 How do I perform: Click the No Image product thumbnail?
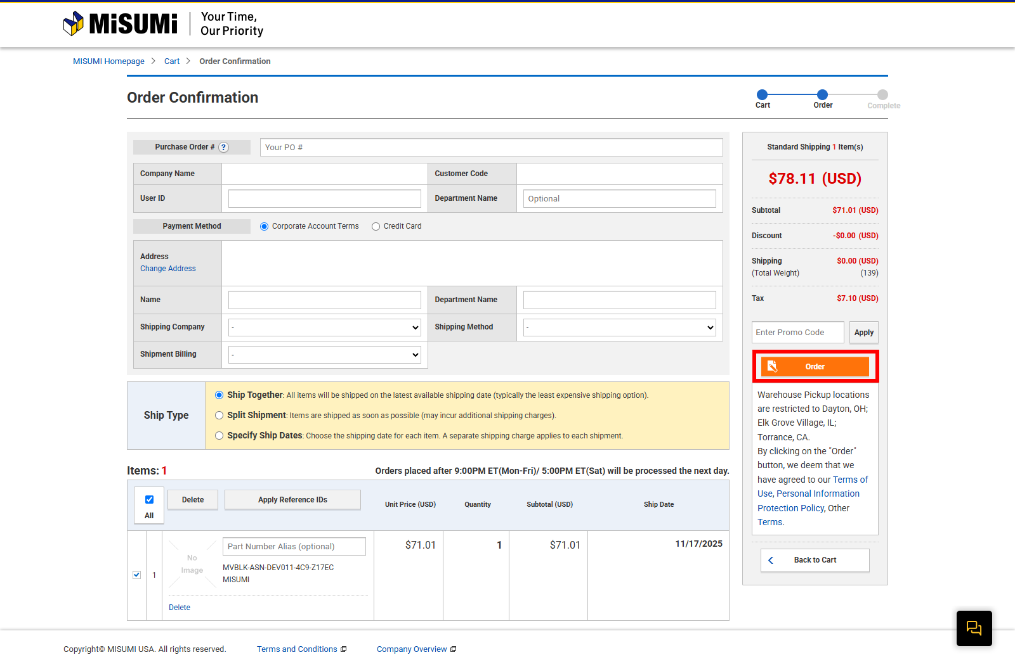[x=192, y=564]
